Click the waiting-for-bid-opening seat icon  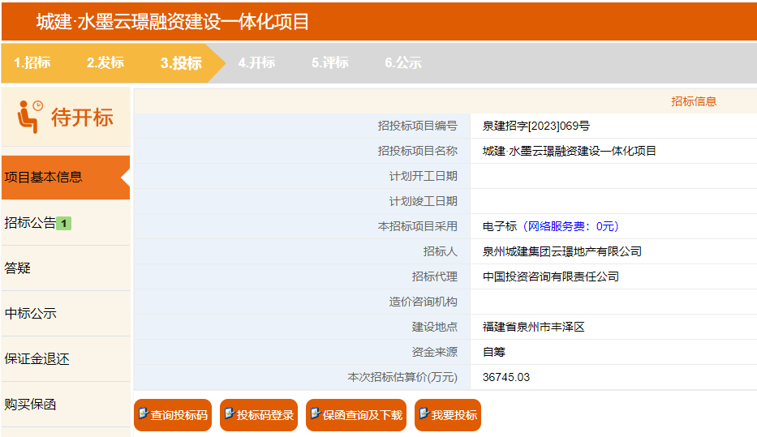coord(30,117)
